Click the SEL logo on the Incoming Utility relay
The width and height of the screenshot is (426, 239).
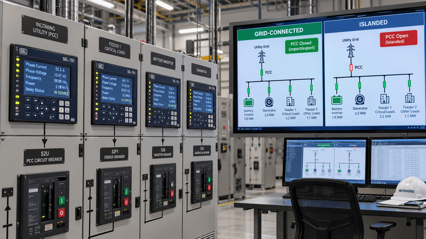[23, 51]
